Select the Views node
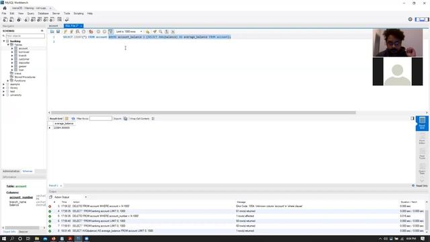The image size is (430, 242). 17,73
